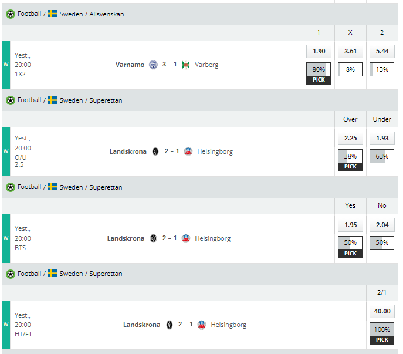Image resolution: width=403 pixels, height=354 pixels.
Task: Click football icon in the last Superettan header
Action: pyautogui.click(x=11, y=274)
